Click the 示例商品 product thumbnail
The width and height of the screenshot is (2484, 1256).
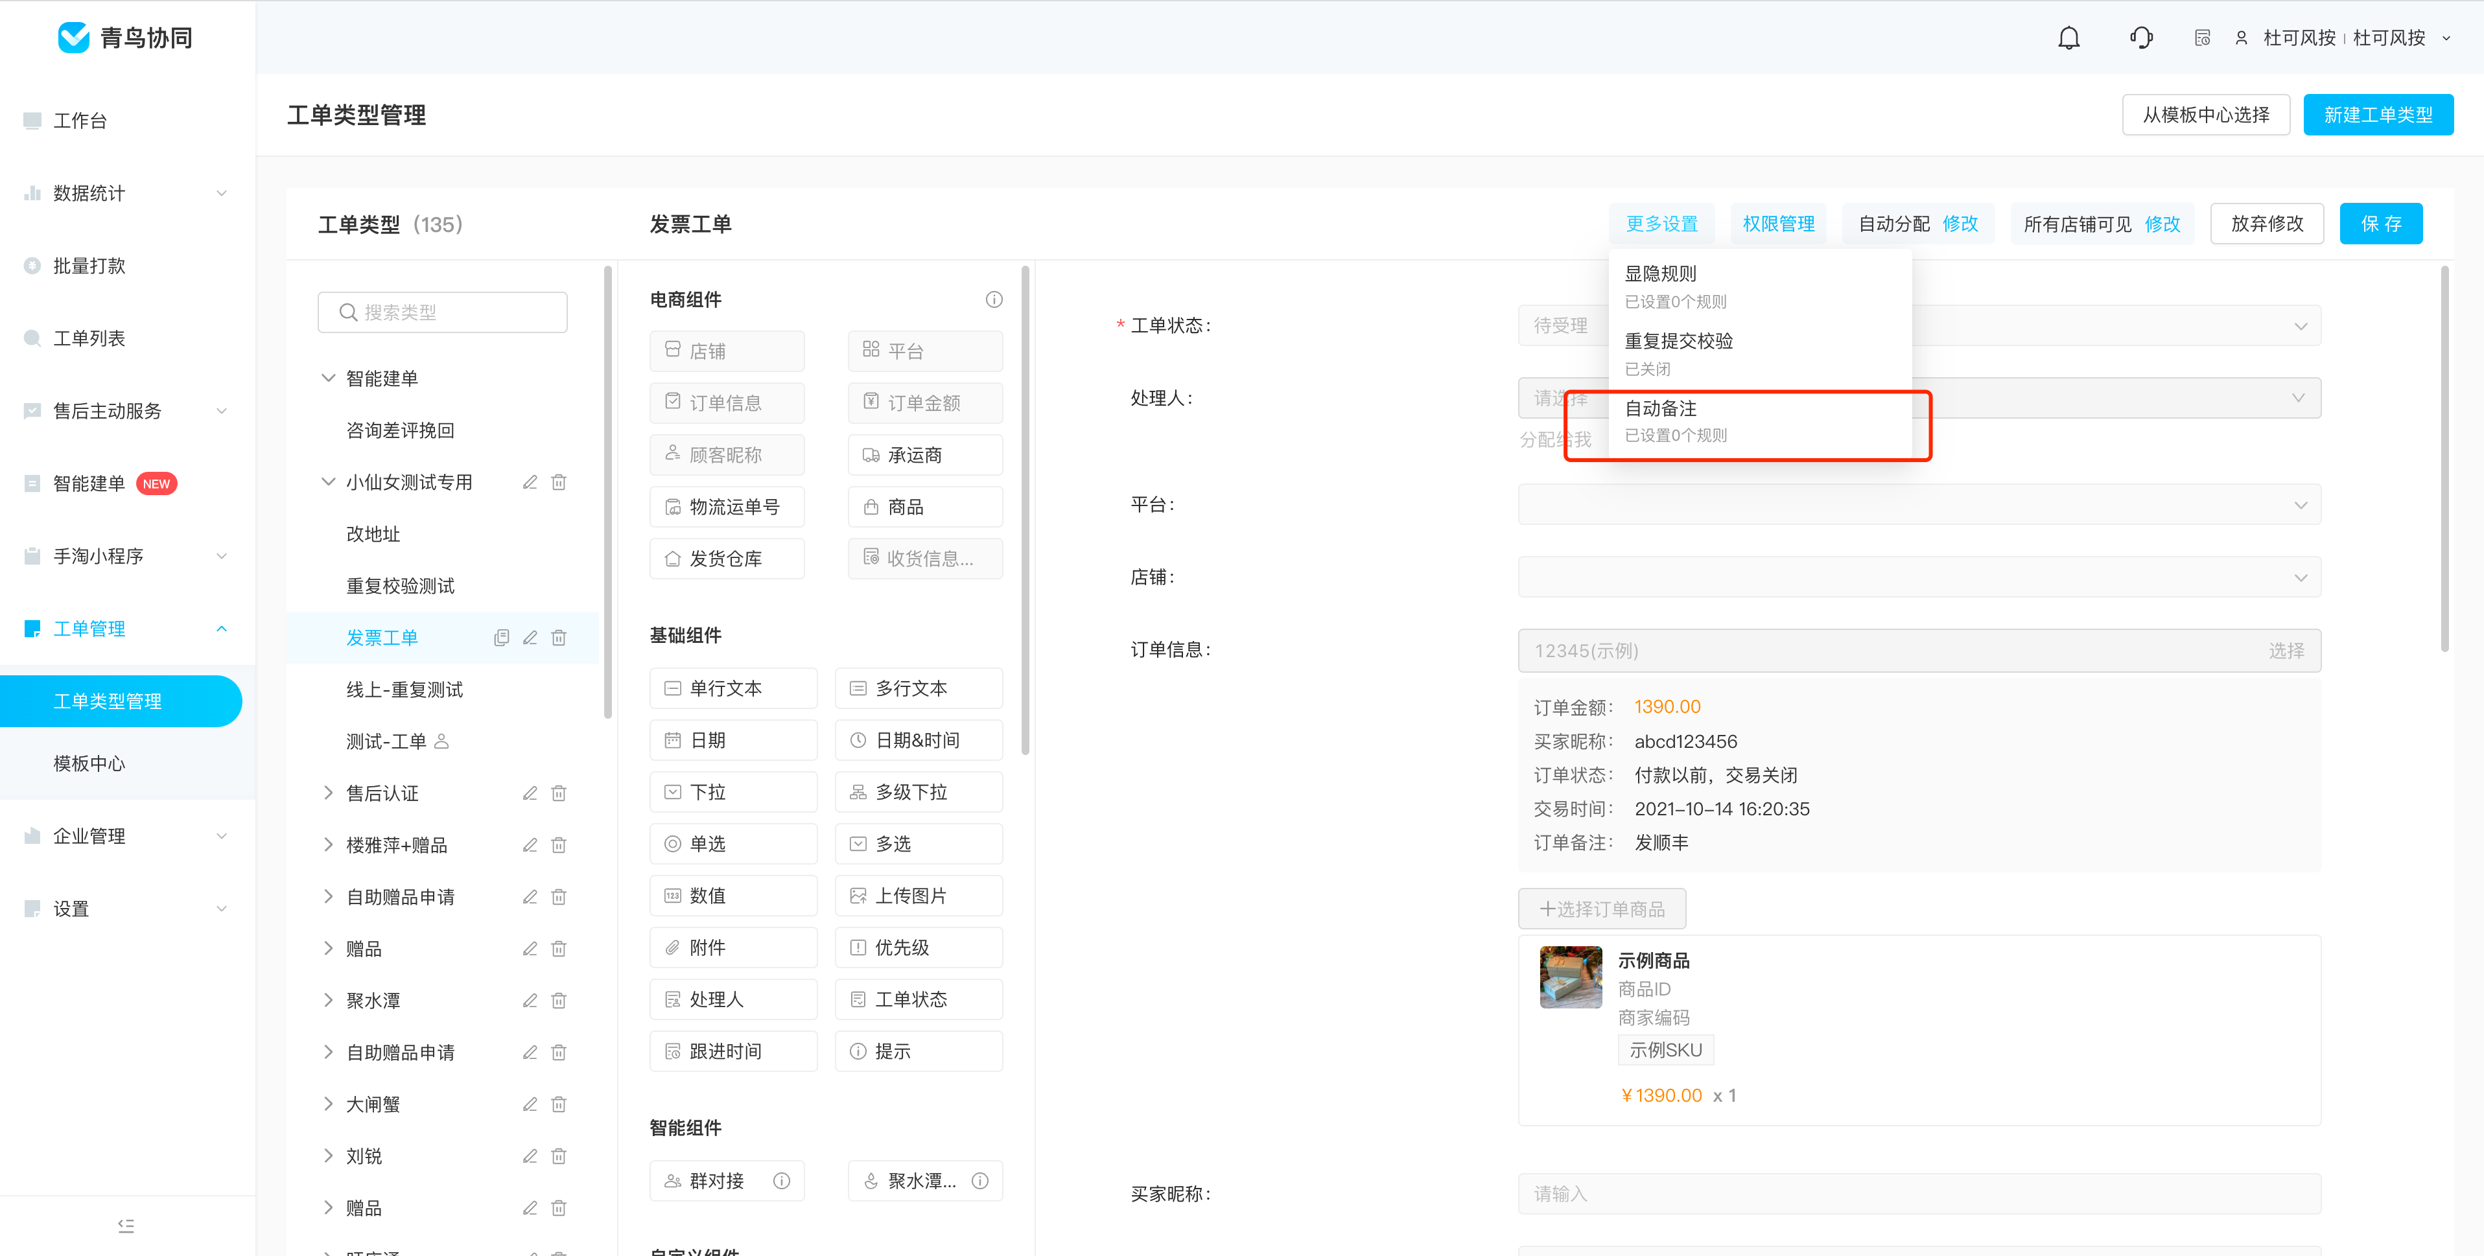(x=1571, y=977)
